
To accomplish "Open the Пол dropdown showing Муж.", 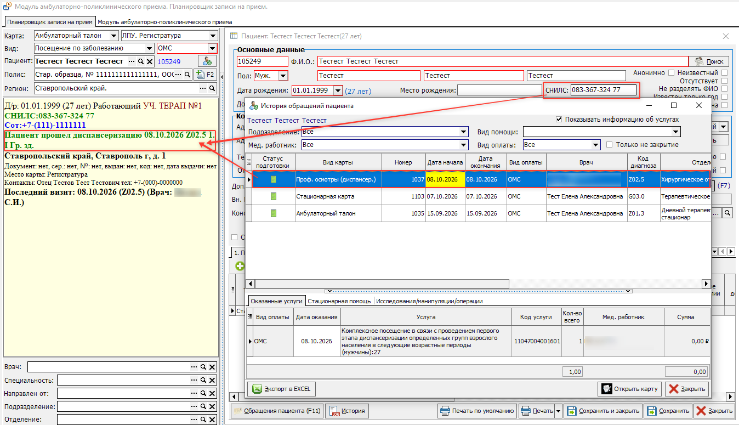I will coord(283,76).
